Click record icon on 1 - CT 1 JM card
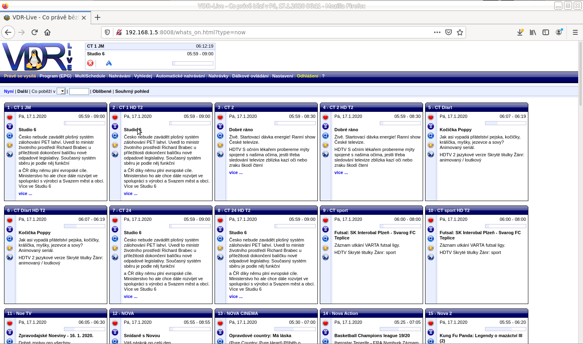Image resolution: width=583 pixels, height=344 pixels. (x=10, y=117)
